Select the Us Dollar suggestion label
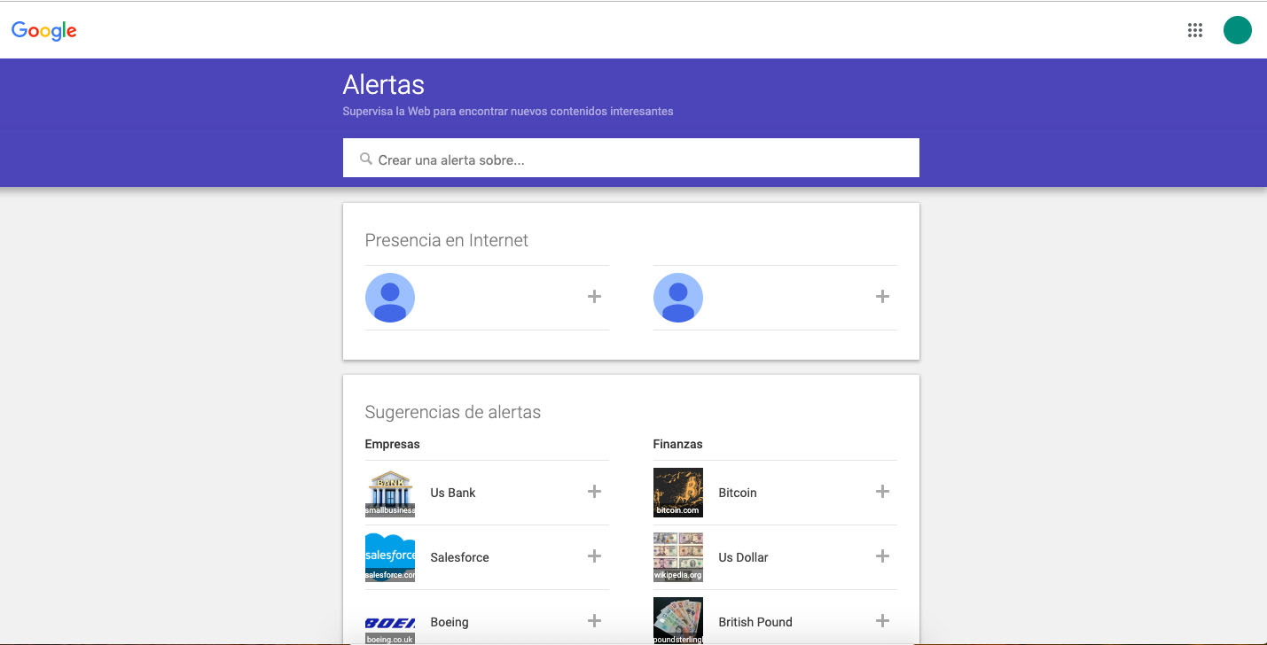The height and width of the screenshot is (645, 1267). 743,556
